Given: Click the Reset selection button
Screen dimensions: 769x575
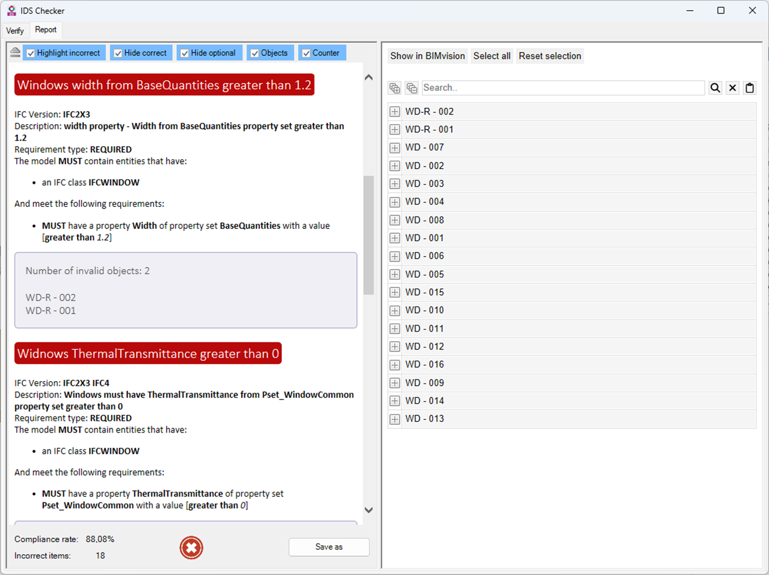Looking at the screenshot, I should (550, 56).
